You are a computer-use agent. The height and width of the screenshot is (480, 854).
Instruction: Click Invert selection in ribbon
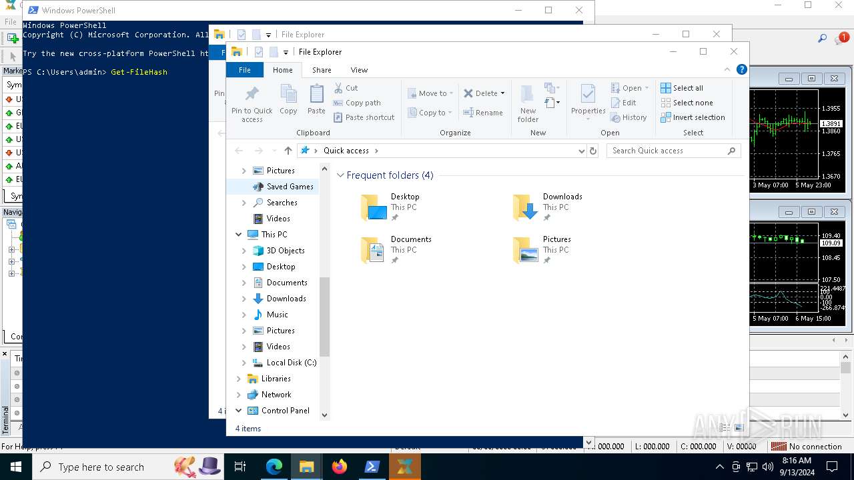[x=693, y=117]
